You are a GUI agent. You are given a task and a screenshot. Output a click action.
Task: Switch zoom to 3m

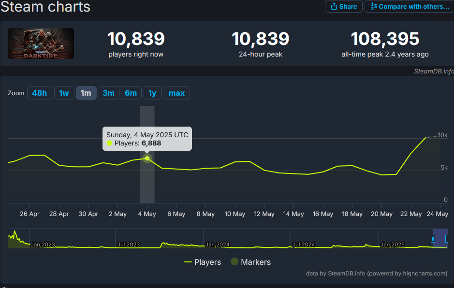[109, 93]
